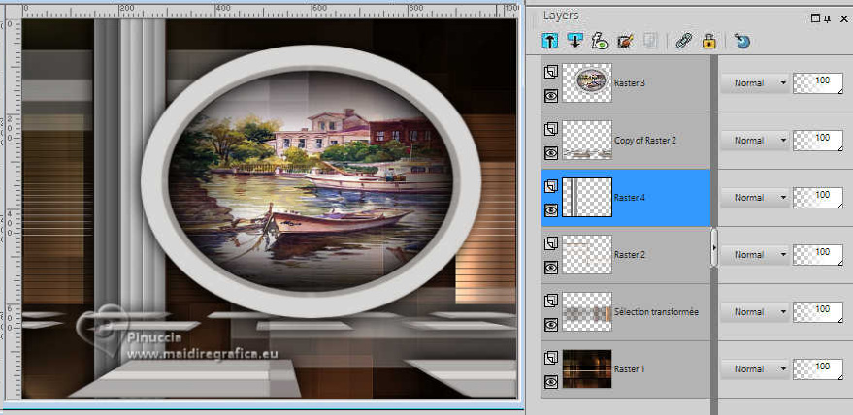Click the layer type icon of Copy of Raster 2
Viewport: 853px width, 415px height.
[551, 128]
